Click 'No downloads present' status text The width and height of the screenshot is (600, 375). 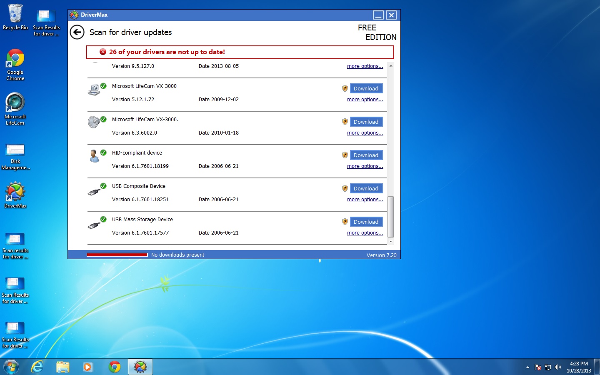[177, 255]
